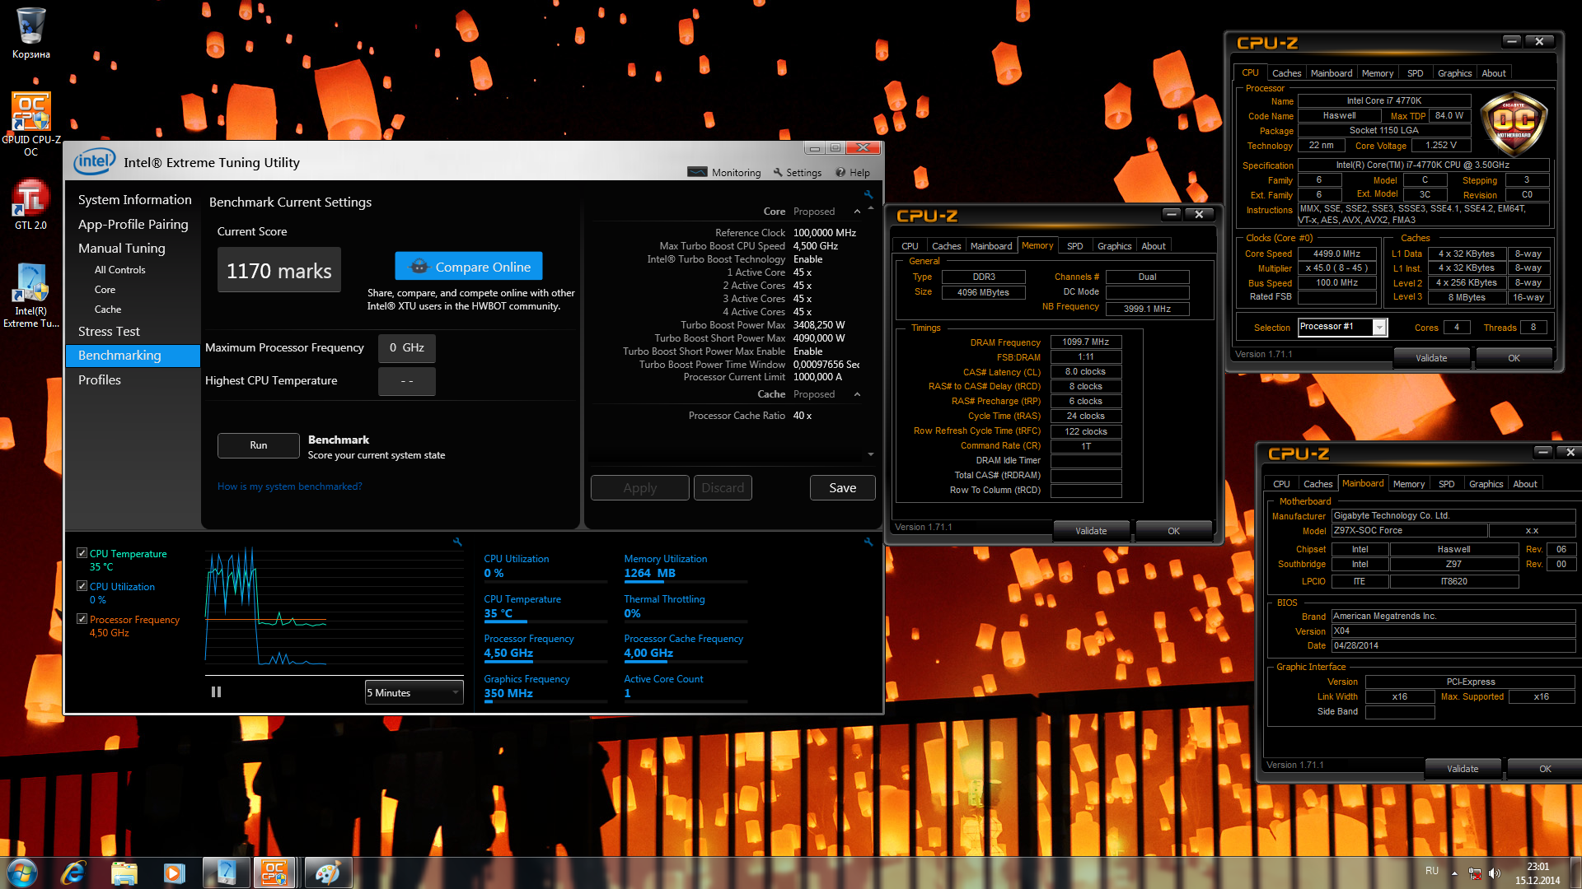Click OK in CPU-Z Memory window

point(1173,531)
